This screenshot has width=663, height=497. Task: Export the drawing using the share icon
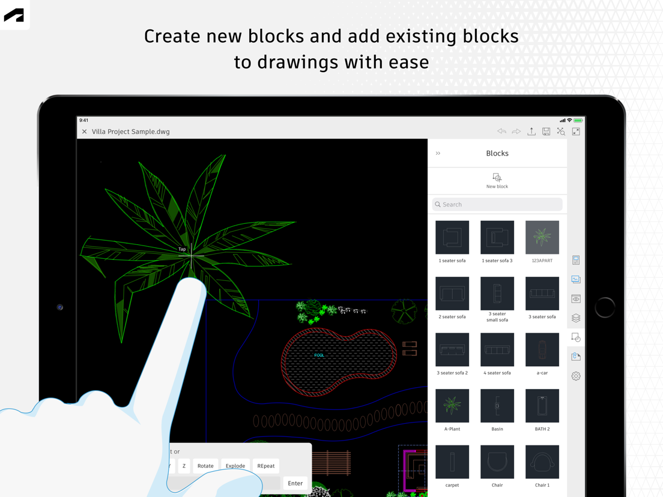click(x=531, y=131)
